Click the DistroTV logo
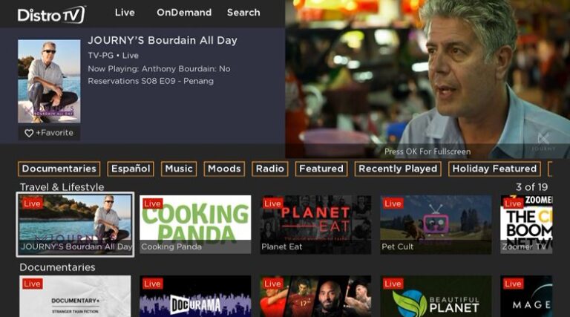This screenshot has width=570, height=317. coord(51,15)
